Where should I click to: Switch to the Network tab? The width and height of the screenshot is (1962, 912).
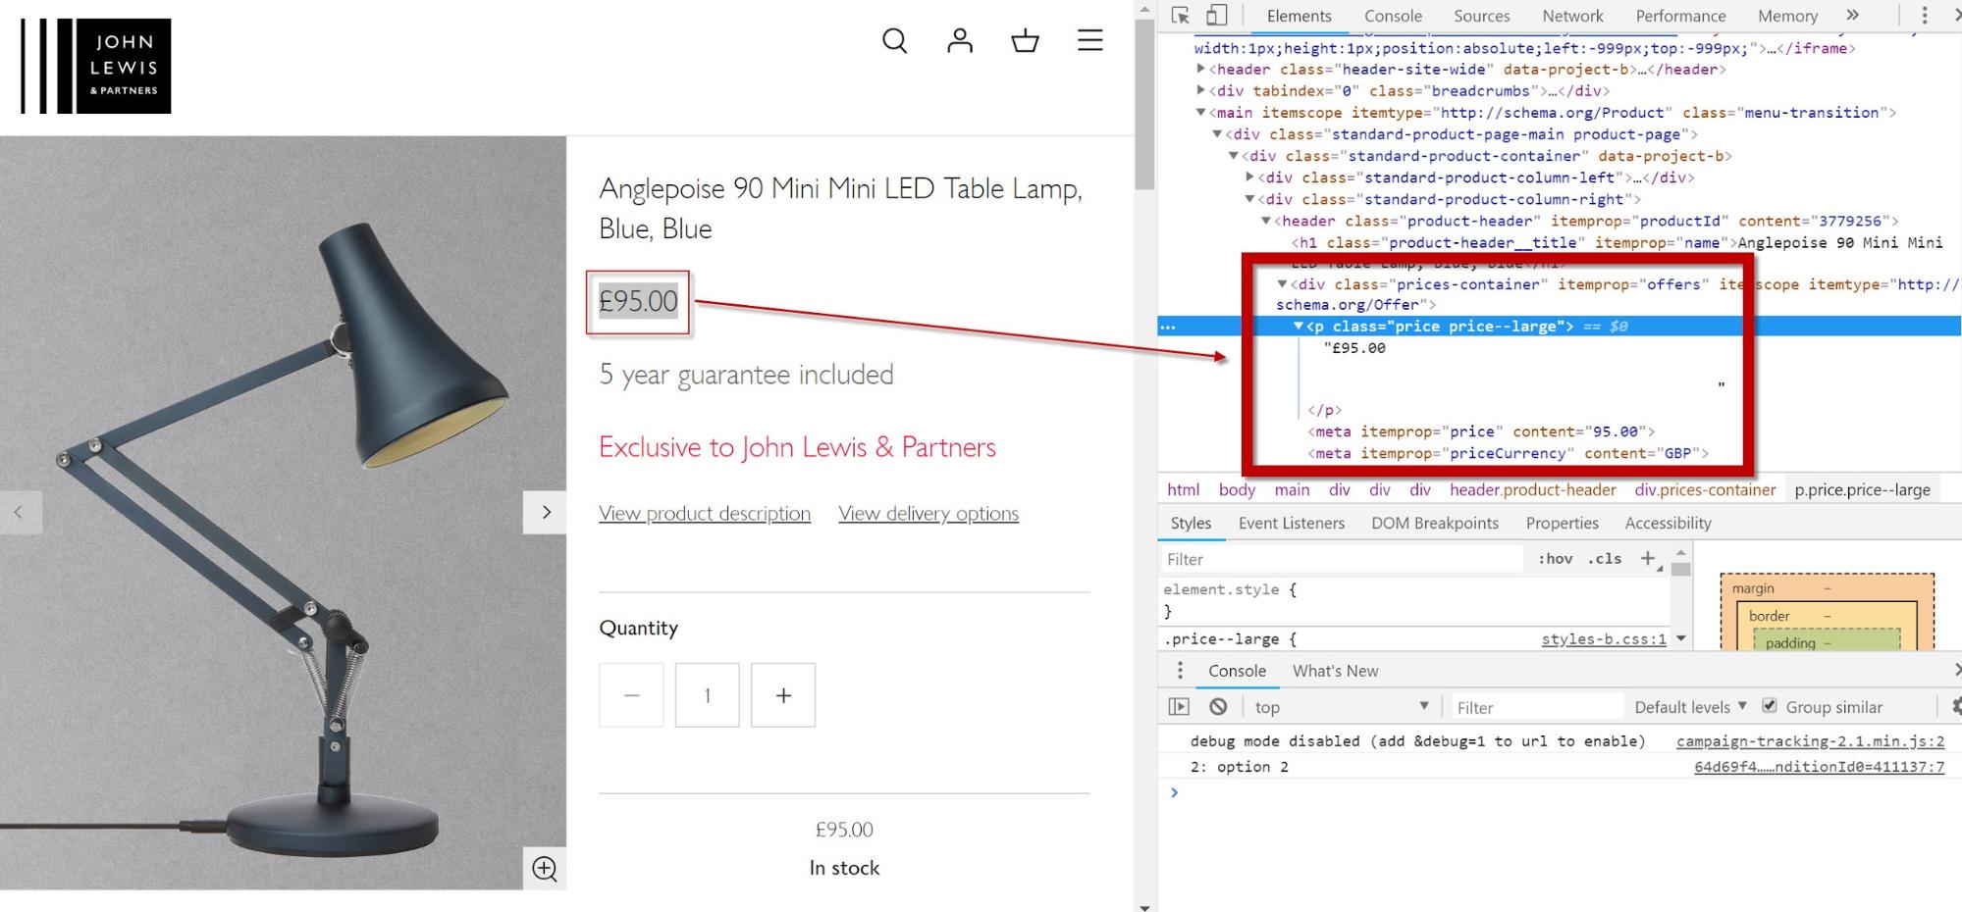point(1572,16)
